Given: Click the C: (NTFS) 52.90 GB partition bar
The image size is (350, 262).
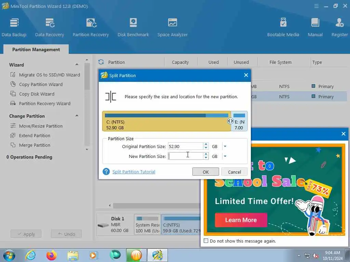Looking at the screenshot, I should click(166, 121).
